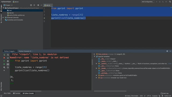This screenshot has height=97, width=172.
Task: Open console settings wrench-gear icon
Action: 4,67
